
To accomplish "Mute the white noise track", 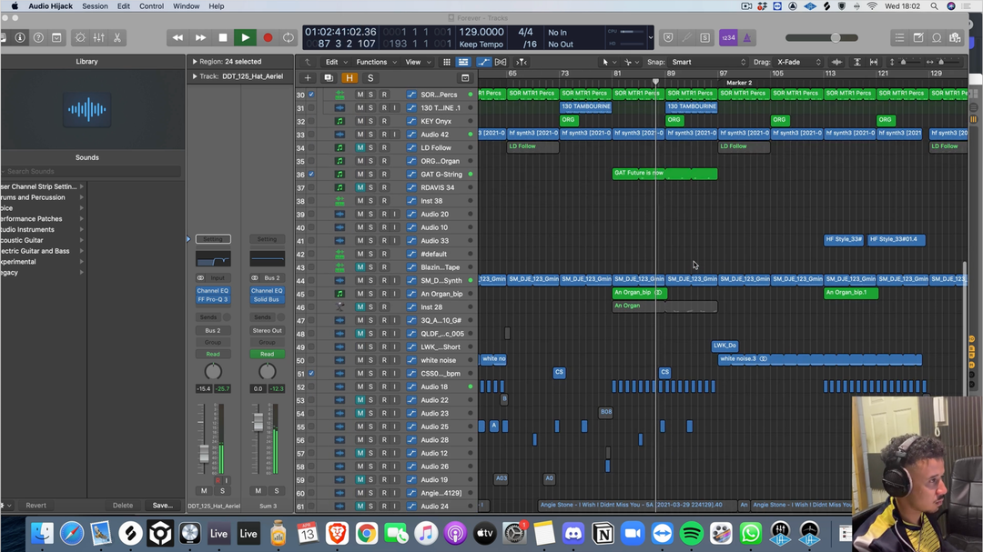I will click(360, 360).
